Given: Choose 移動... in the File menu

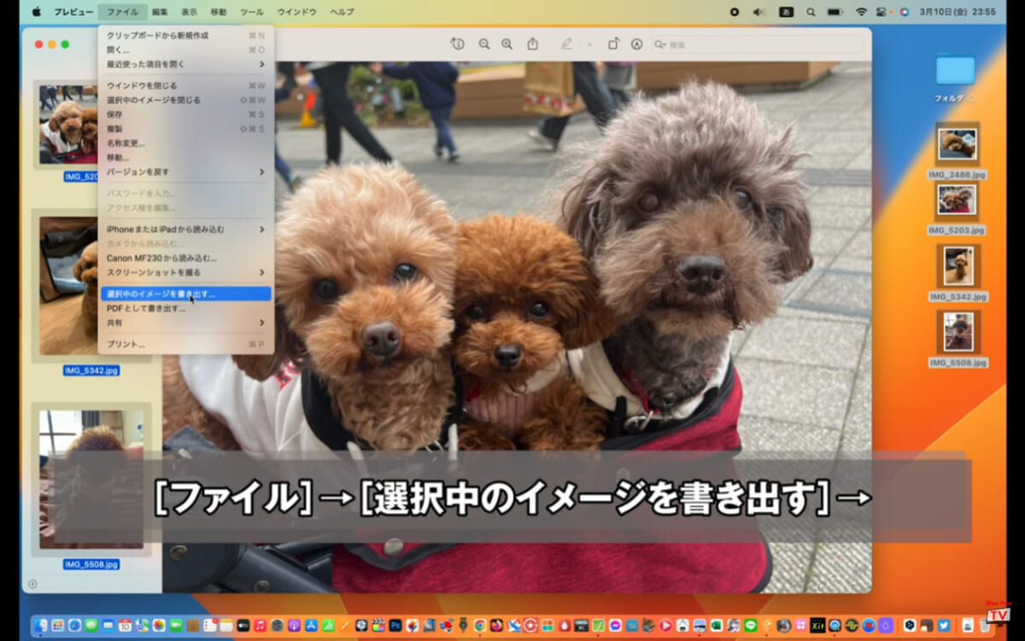Looking at the screenshot, I should [x=185, y=158].
